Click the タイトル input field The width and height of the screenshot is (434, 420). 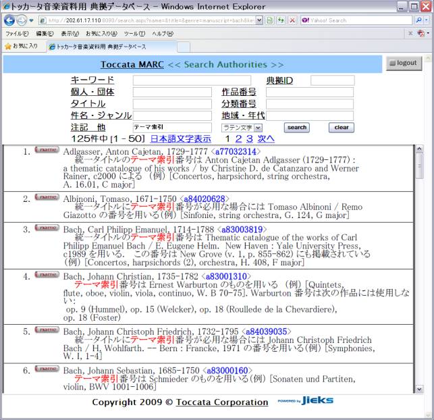[172, 104]
